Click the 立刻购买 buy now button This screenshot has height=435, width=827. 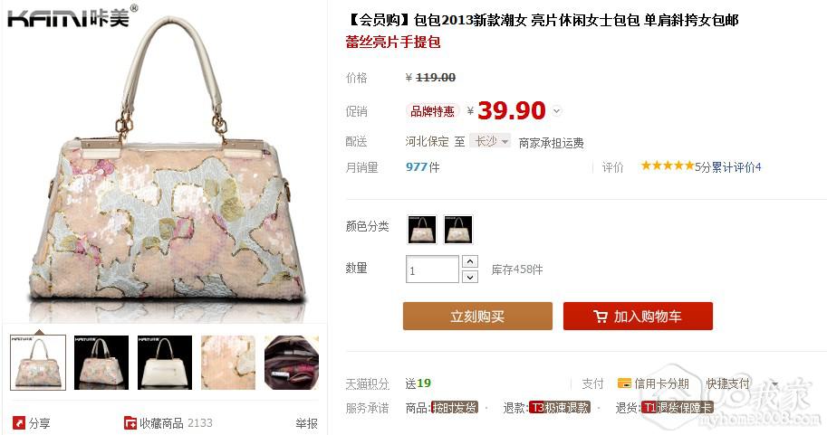coord(477,316)
